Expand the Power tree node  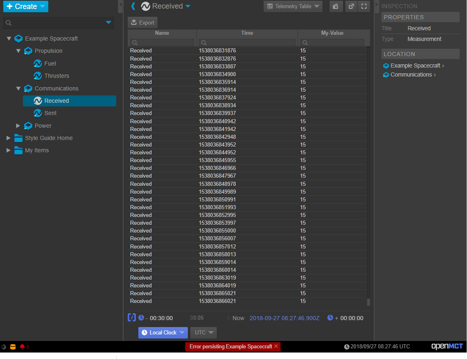tap(18, 126)
